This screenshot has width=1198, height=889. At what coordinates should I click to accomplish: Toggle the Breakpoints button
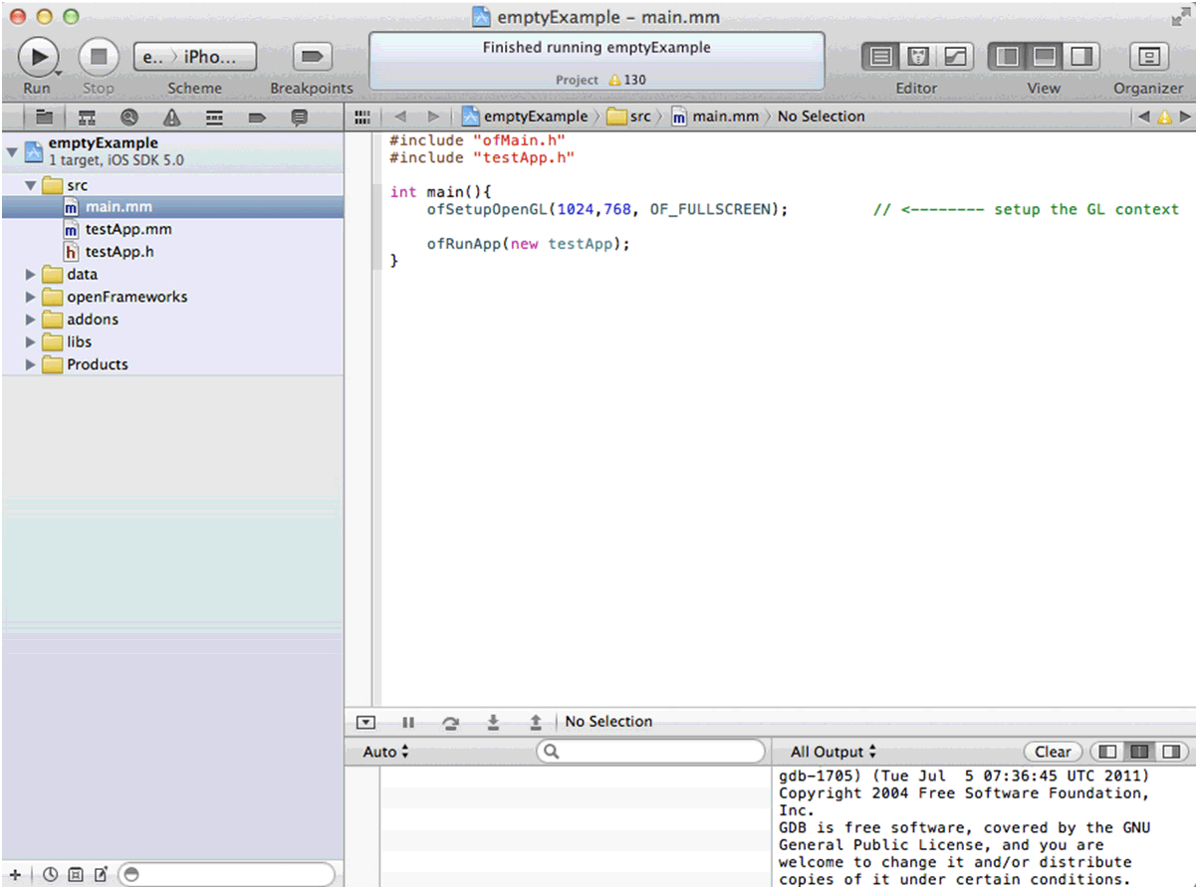[311, 57]
